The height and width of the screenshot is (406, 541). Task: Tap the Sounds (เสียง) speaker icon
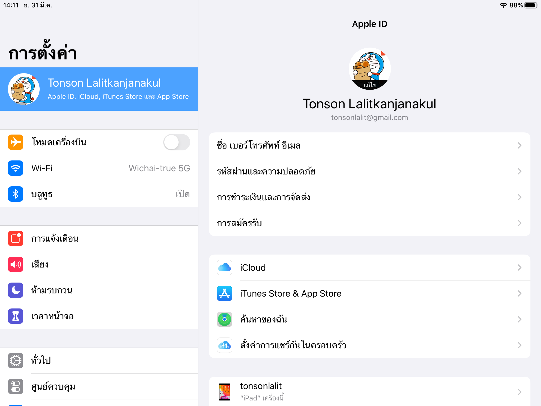tap(16, 264)
